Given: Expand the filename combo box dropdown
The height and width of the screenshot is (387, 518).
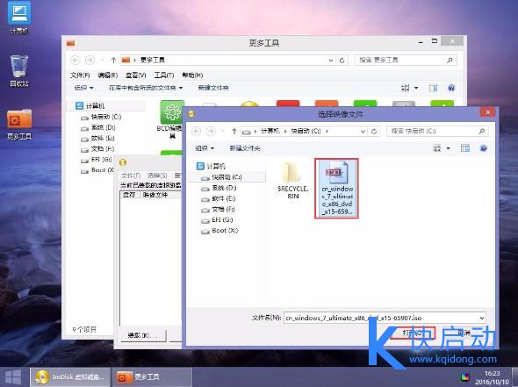Looking at the screenshot, I should [x=482, y=318].
